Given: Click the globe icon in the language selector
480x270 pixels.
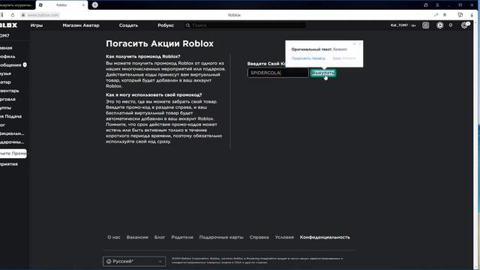Looking at the screenshot, I should tap(109, 261).
